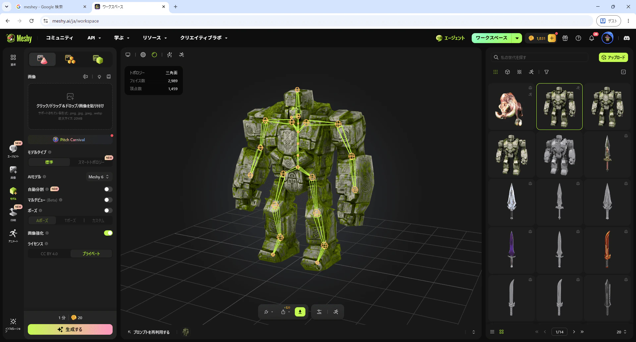This screenshot has width=636, height=342.
Task: Click the running figure icon in viewport toolbar
Action: tap(182, 55)
